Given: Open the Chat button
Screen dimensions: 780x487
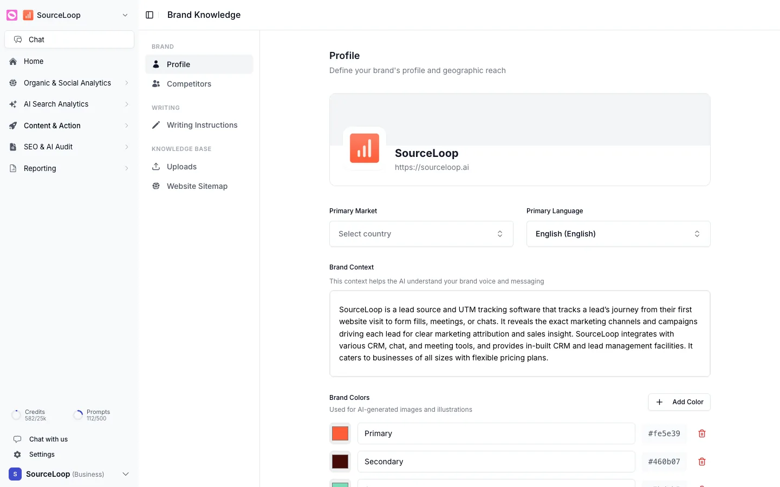Looking at the screenshot, I should (69, 40).
